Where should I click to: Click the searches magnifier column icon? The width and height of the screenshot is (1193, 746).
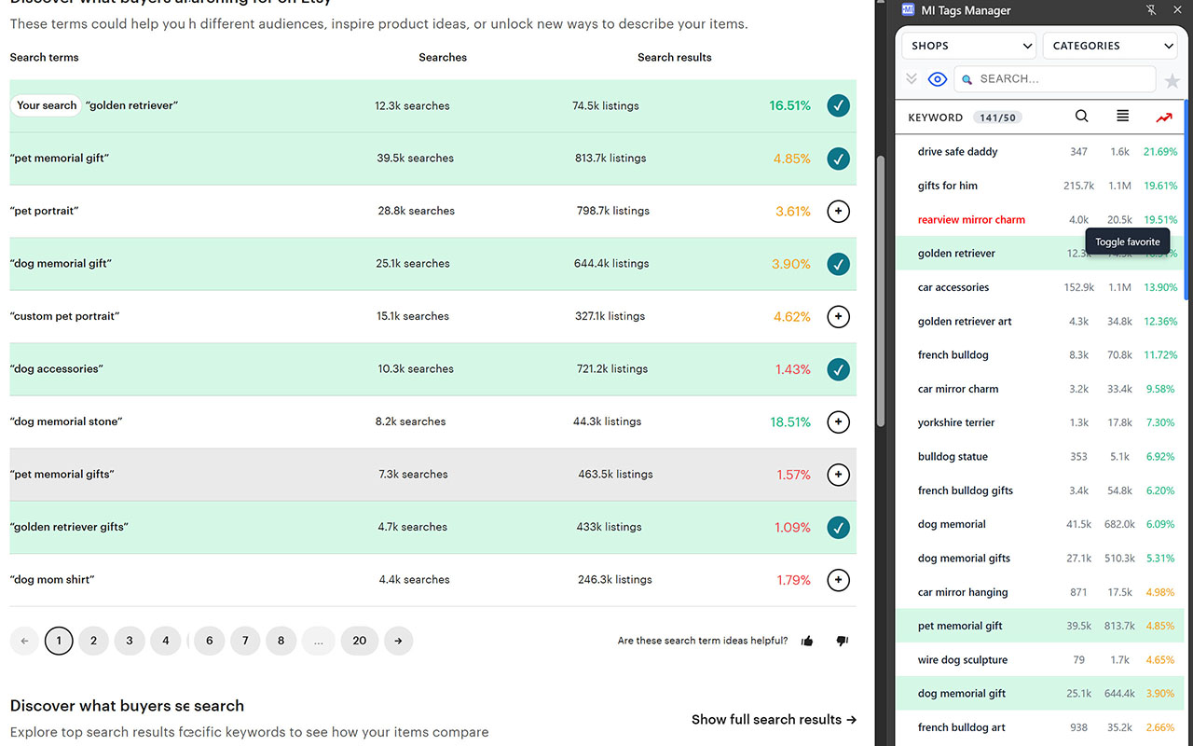click(x=1081, y=117)
